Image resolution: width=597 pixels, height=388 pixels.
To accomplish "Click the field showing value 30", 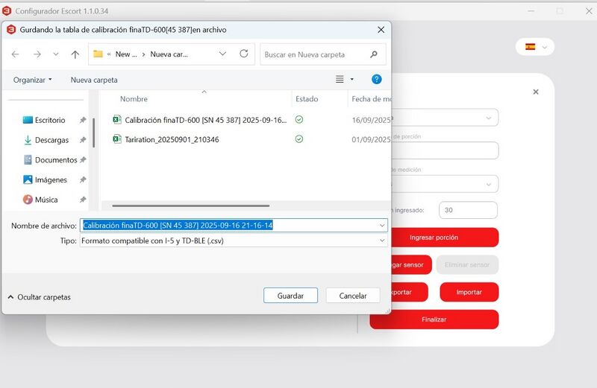I will [469, 210].
